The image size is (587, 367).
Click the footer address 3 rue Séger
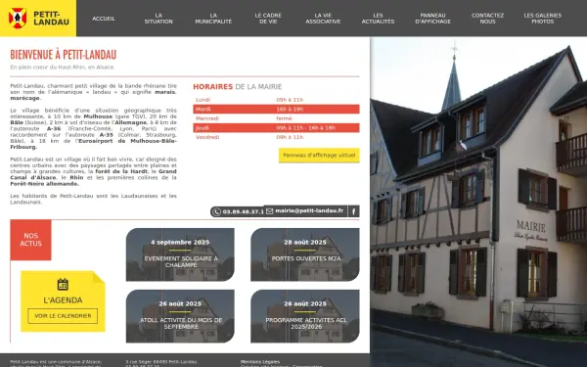click(x=161, y=362)
